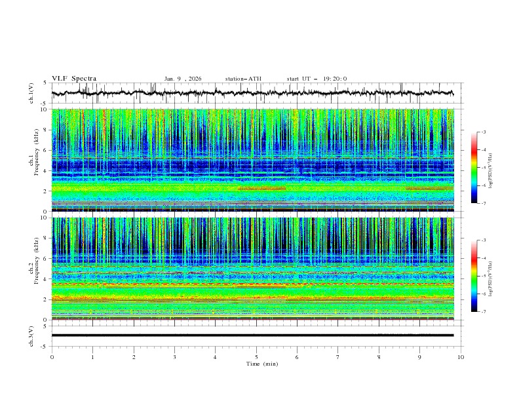Click the lower colorbar beside ch.2 spectrogram
The image size is (519, 401).
click(474, 276)
